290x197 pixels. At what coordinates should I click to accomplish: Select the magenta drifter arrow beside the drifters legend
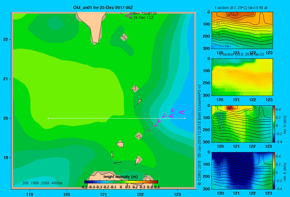click(128, 16)
